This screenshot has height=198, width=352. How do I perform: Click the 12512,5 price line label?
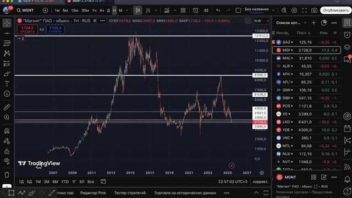pyautogui.click(x=261, y=36)
